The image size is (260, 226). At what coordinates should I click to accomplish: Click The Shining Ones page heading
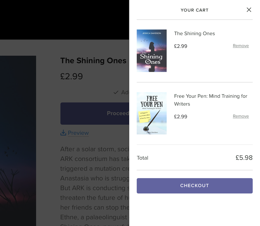click(x=93, y=61)
